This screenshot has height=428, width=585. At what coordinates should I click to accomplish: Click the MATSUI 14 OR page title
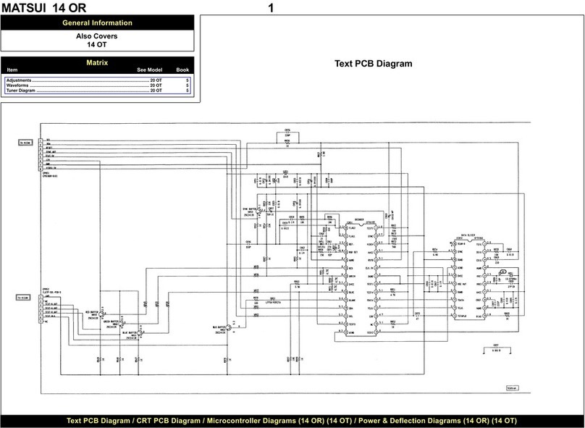(44, 8)
